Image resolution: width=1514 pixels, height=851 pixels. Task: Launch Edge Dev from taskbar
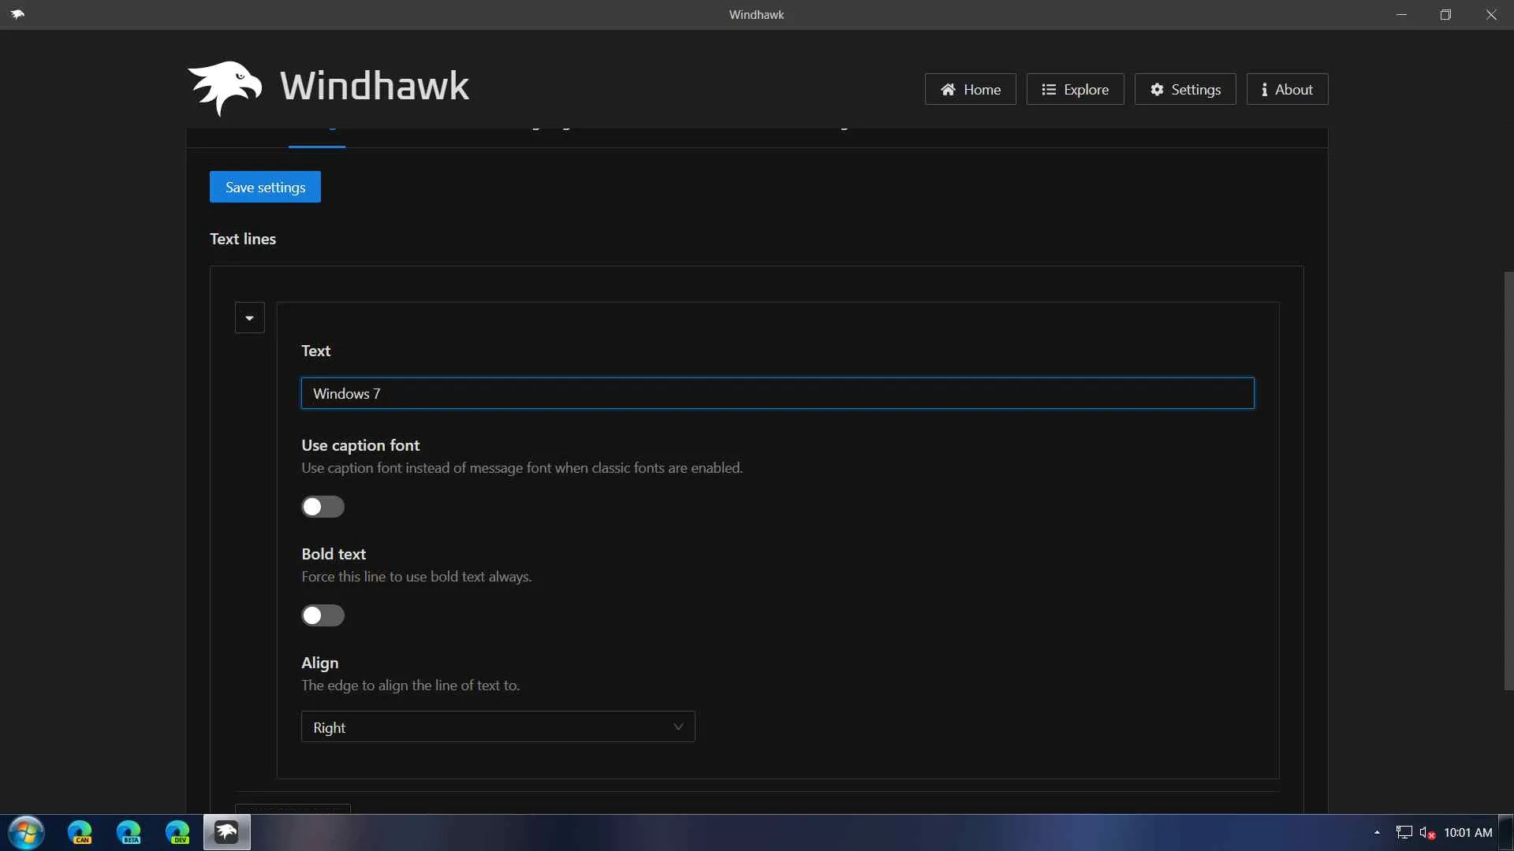click(177, 832)
